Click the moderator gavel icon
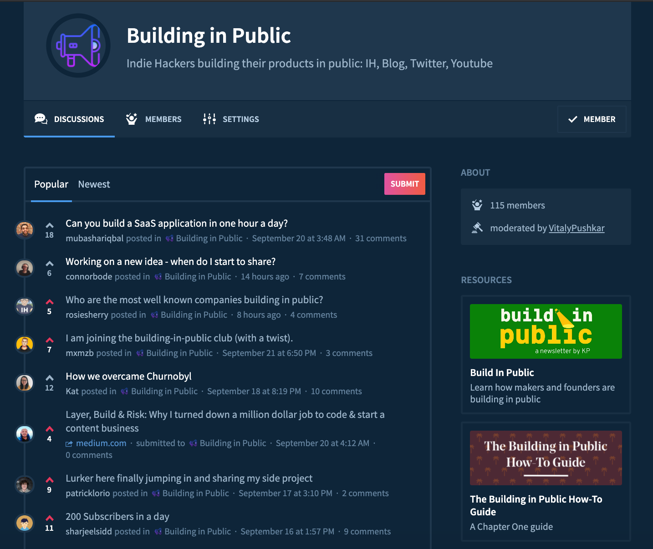This screenshot has height=549, width=653. tap(477, 228)
